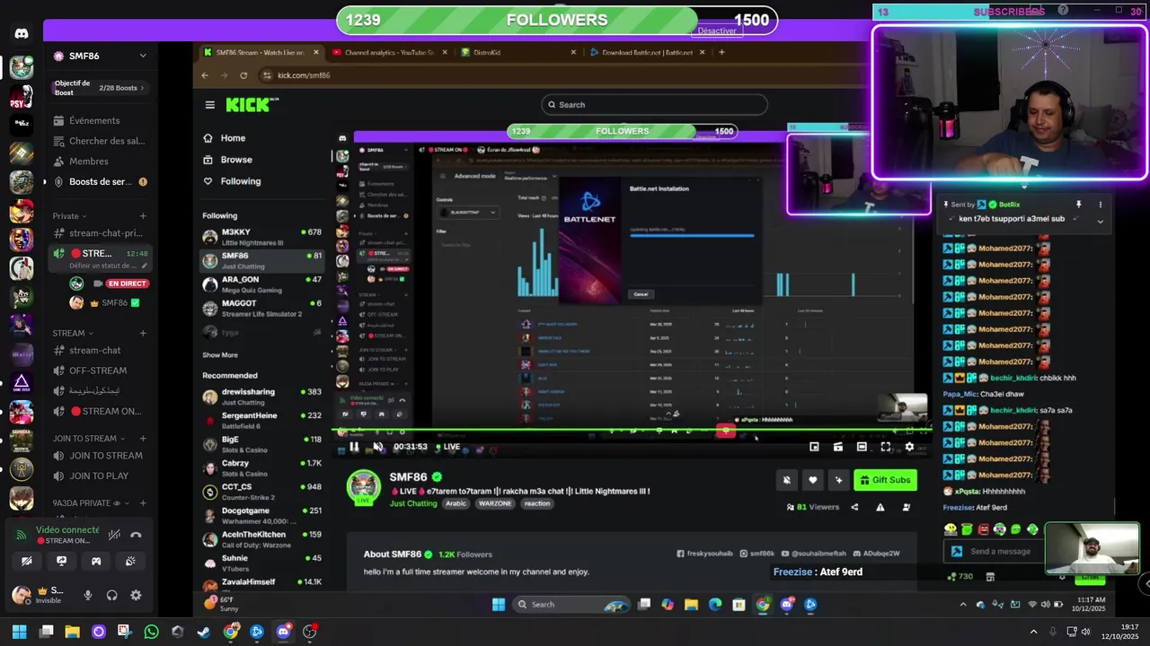Collapse the JOIN TO STREAM category
Screen dimensions: 1150x646
tap(88, 439)
